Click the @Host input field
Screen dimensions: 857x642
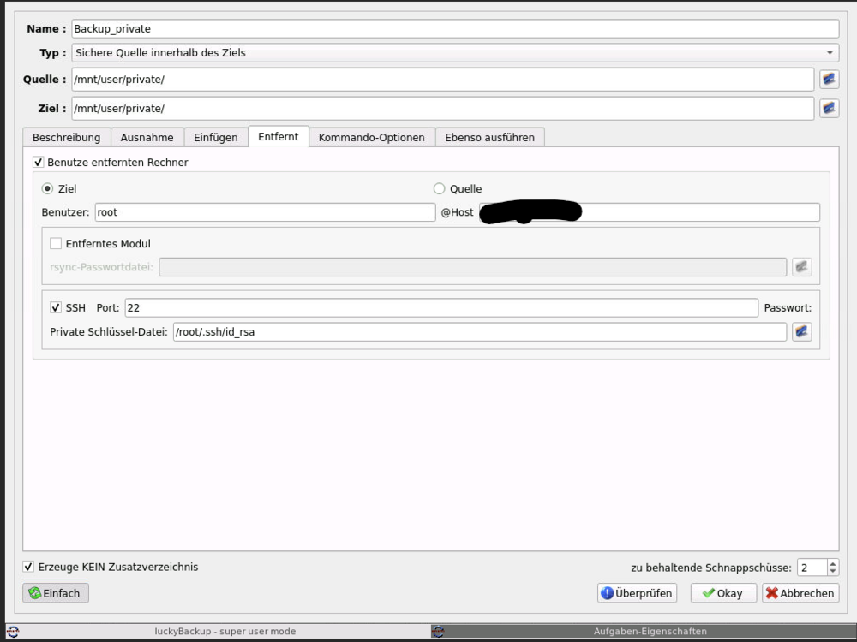pyautogui.click(x=650, y=212)
